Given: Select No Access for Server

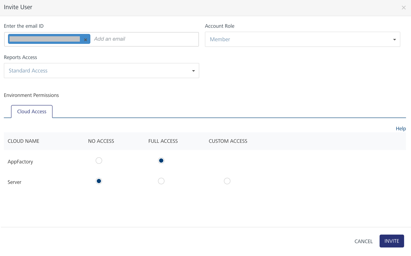Looking at the screenshot, I should 99,181.
